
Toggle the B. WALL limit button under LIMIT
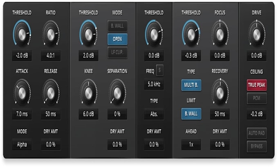191,114
